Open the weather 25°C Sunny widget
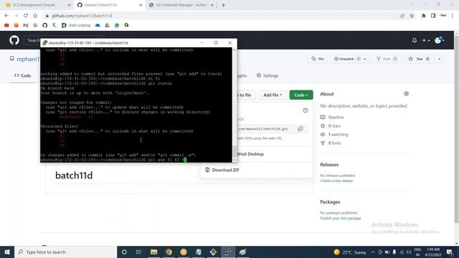The image size is (459, 258). coord(350,252)
